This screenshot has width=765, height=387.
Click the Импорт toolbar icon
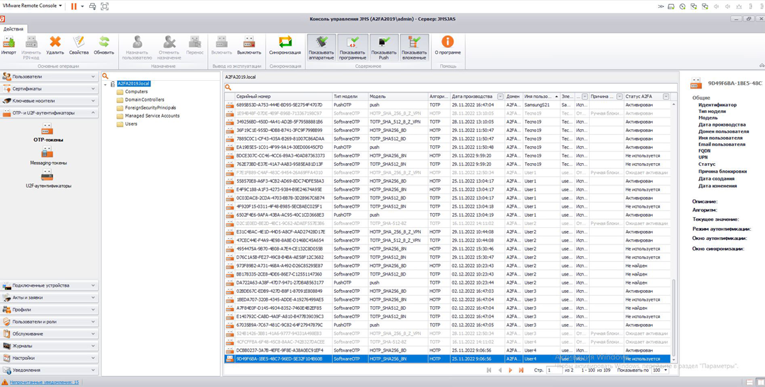tap(9, 42)
